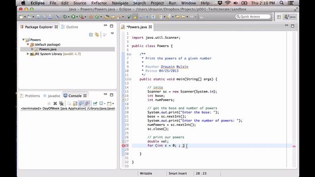Image resolution: width=315 pixels, height=177 pixels.
Task: Toggle Skip All Breakpoints icon
Action: tap(58, 17)
